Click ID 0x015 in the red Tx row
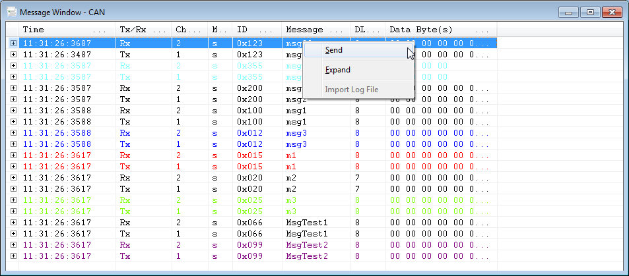This screenshot has width=629, height=276. 250,166
